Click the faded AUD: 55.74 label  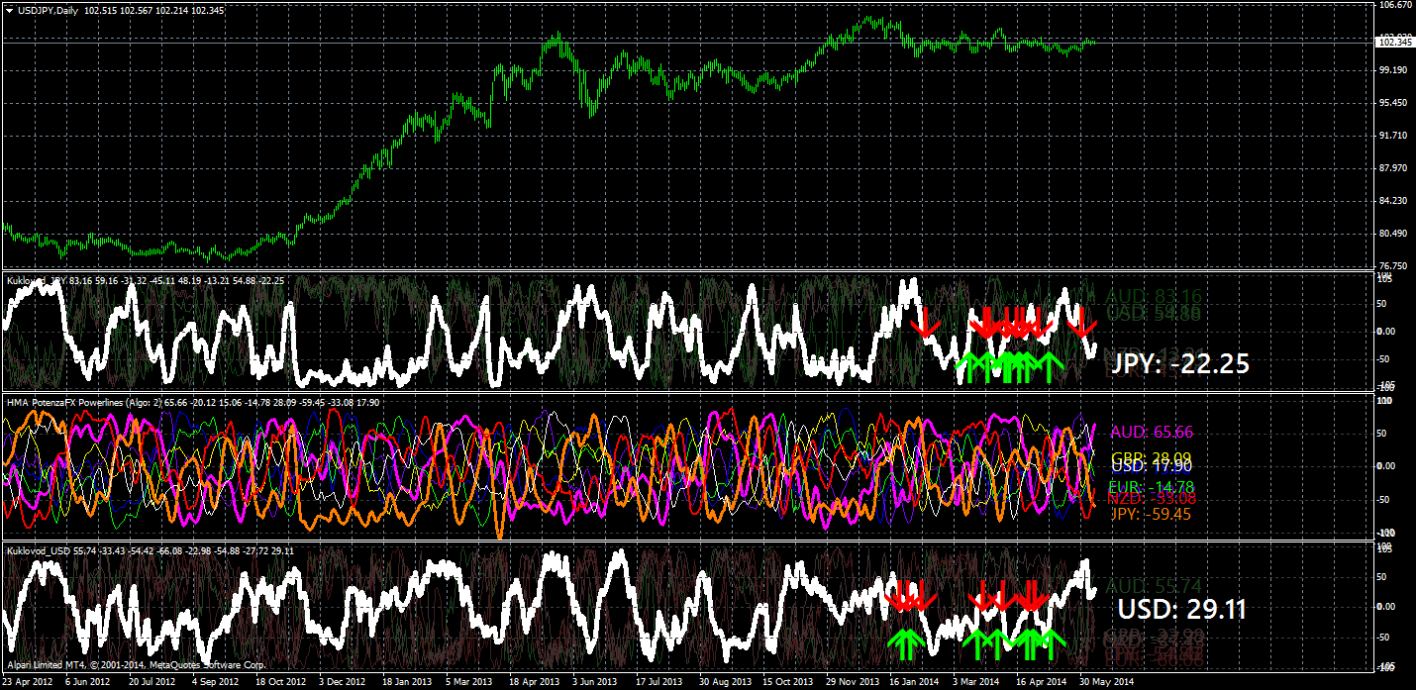(1154, 586)
